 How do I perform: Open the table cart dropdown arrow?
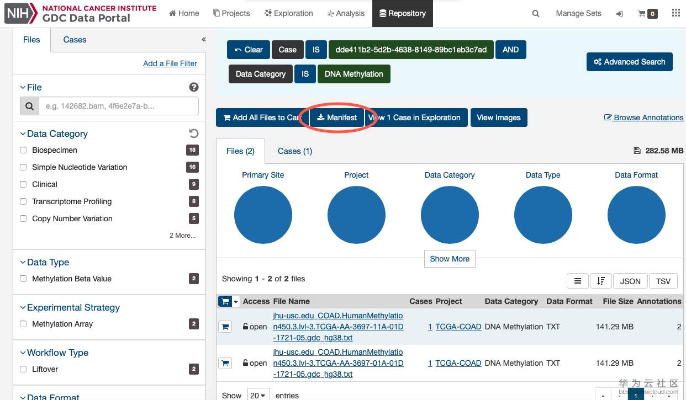pyautogui.click(x=236, y=301)
